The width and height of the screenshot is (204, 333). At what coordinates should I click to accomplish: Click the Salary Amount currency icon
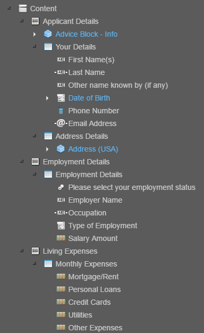coord(61,238)
